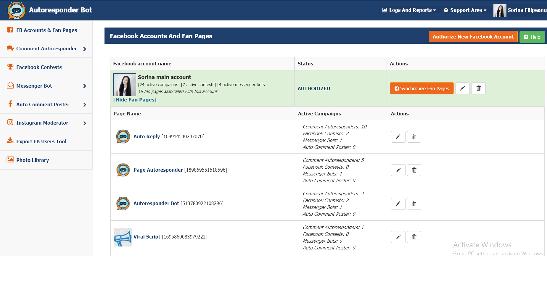
Task: Click the Messenger Bot envelope icon
Action: click(x=10, y=86)
